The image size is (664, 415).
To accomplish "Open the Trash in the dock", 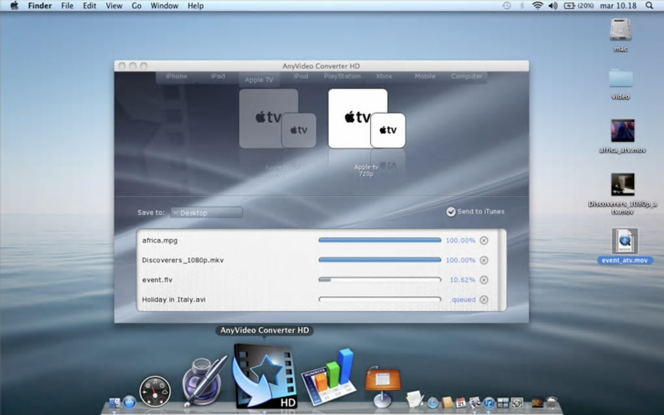I will [x=552, y=402].
